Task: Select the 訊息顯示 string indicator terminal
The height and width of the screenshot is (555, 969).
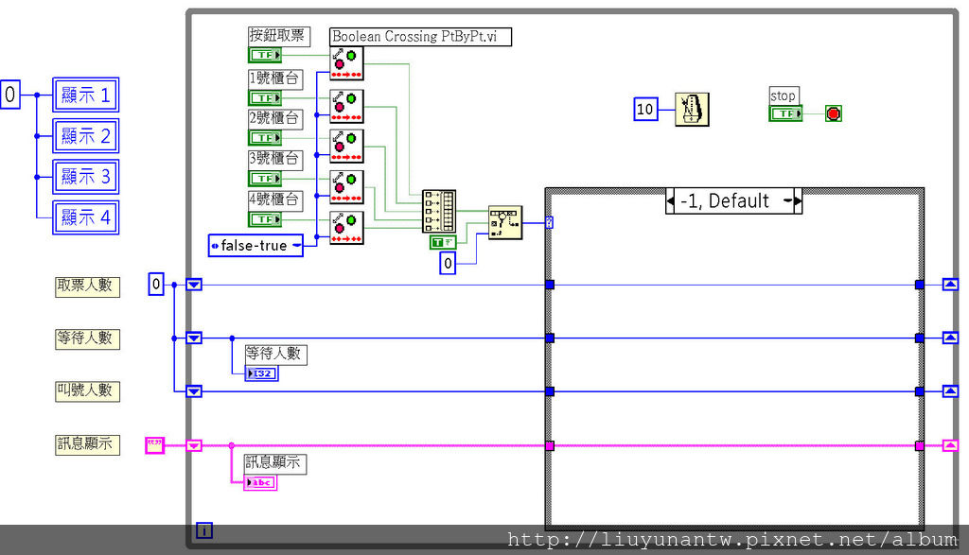Action: point(261,483)
